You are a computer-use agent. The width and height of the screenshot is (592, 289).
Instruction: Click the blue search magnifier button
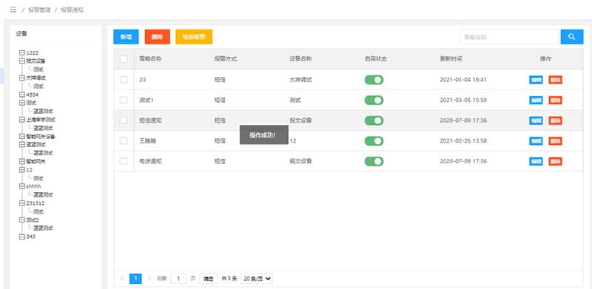tap(571, 37)
